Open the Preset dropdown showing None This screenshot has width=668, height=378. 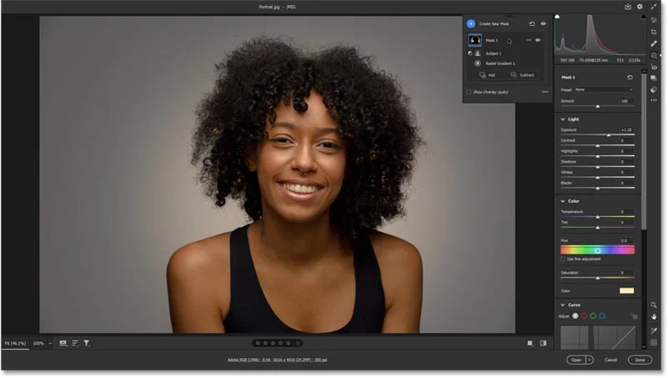tap(604, 90)
